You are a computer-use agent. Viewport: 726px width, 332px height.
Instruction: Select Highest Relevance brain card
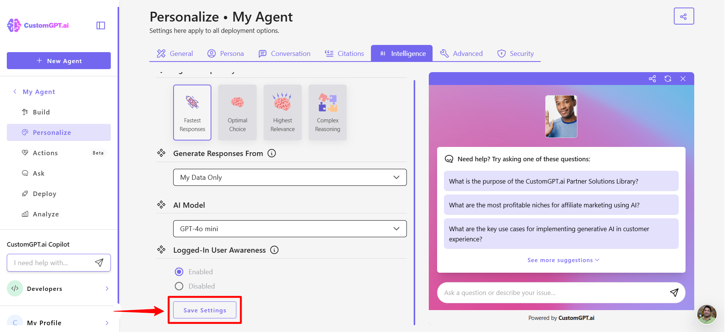[282, 113]
